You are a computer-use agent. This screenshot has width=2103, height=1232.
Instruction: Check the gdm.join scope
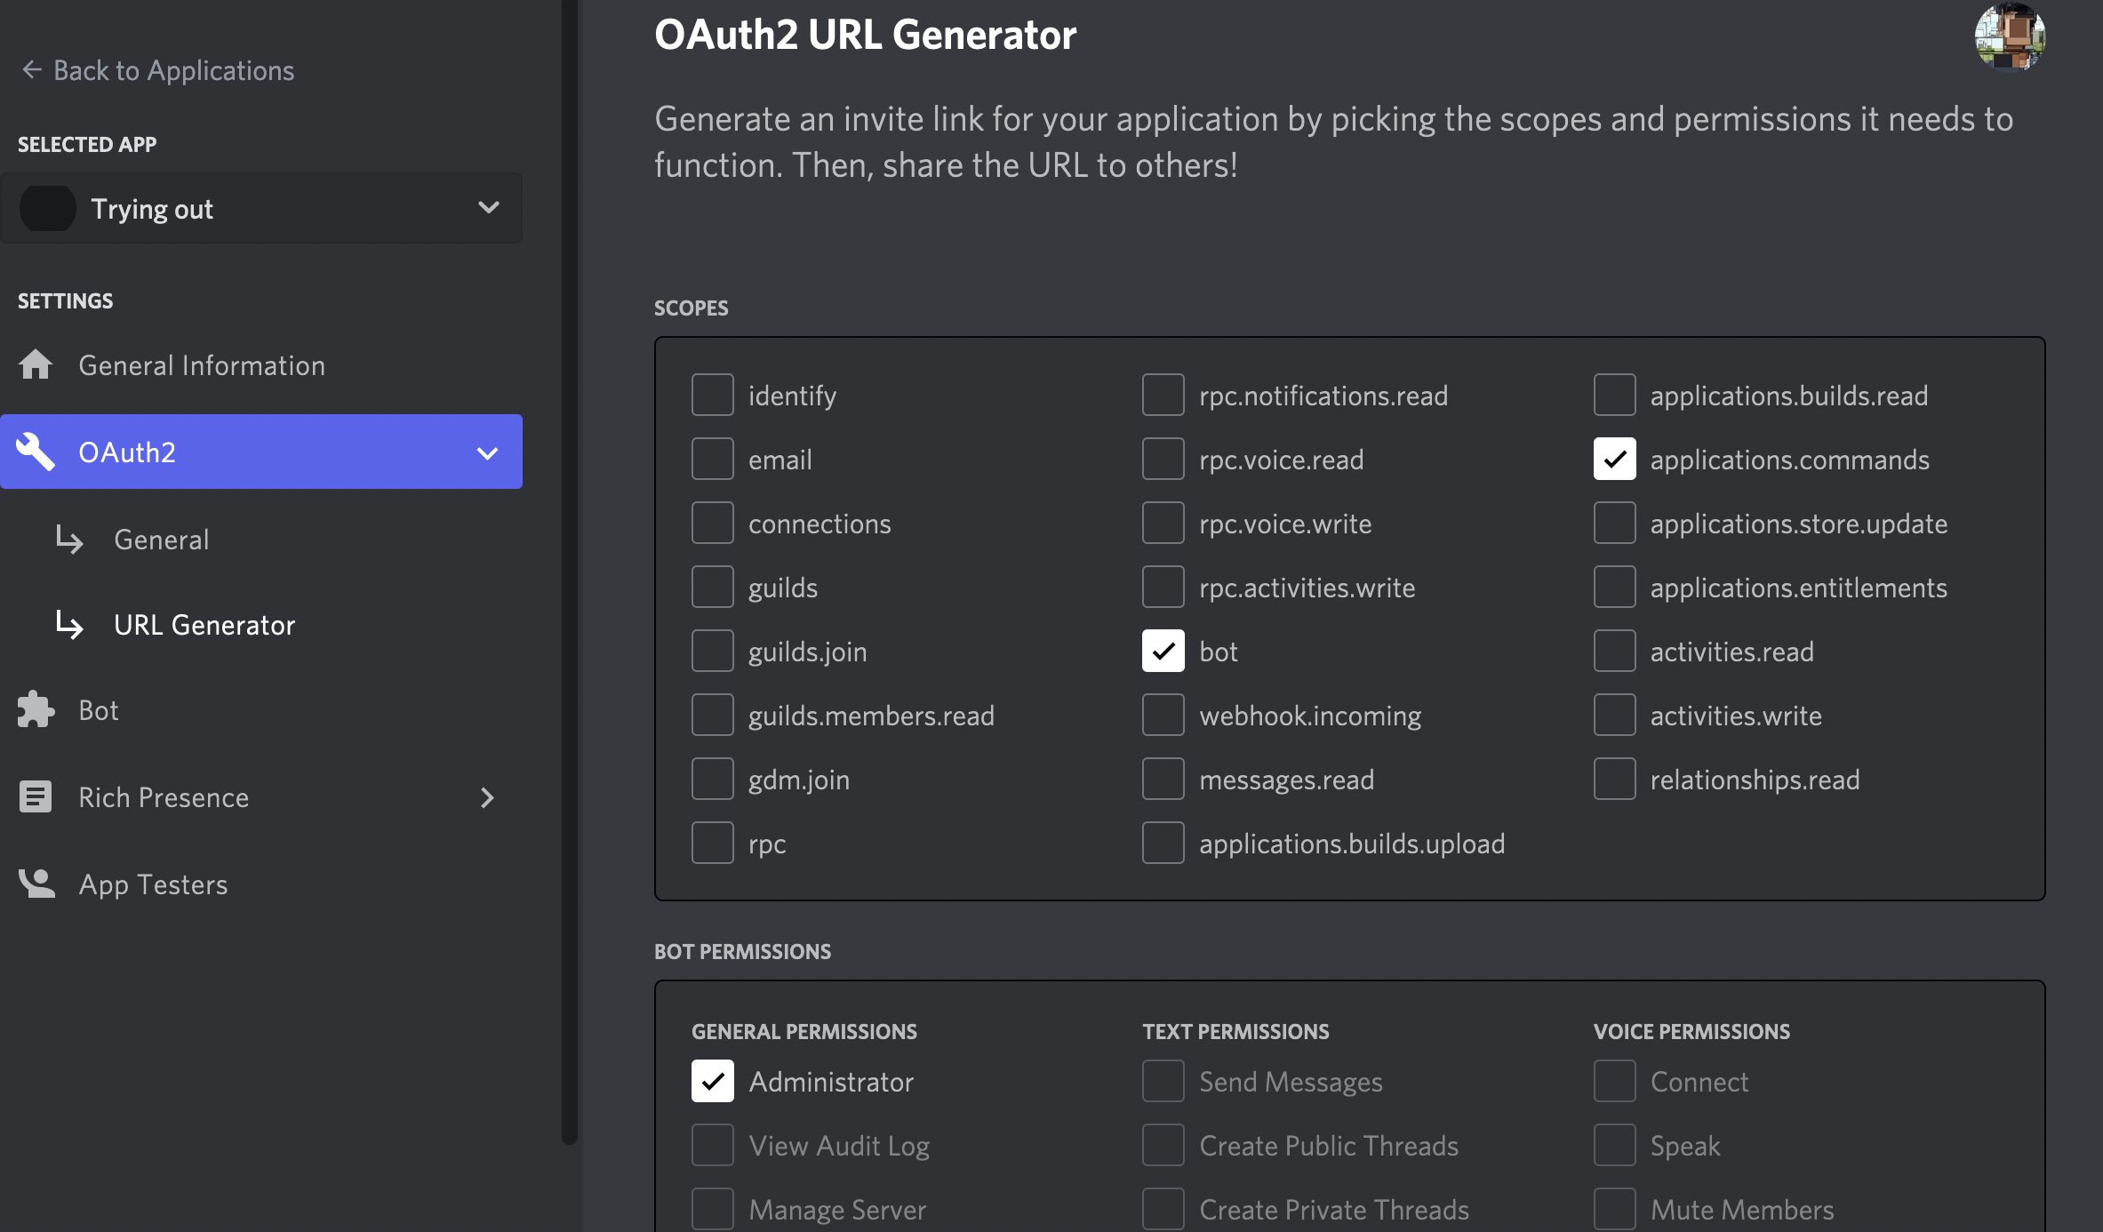713,779
